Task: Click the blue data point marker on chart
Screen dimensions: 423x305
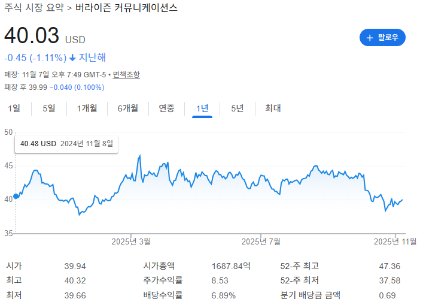Action: point(16,197)
